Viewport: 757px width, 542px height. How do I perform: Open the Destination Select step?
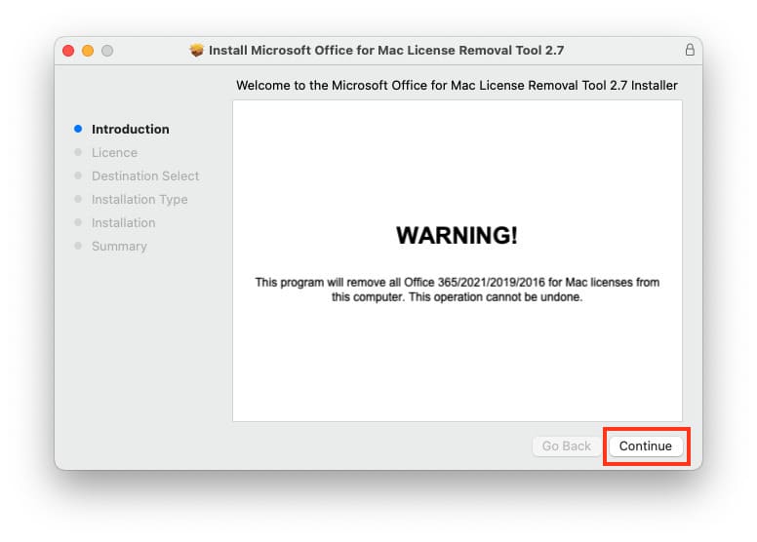[144, 175]
